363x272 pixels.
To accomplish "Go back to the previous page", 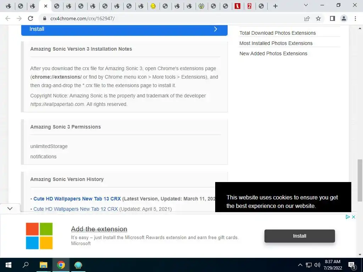I will pyautogui.click(x=8, y=18).
